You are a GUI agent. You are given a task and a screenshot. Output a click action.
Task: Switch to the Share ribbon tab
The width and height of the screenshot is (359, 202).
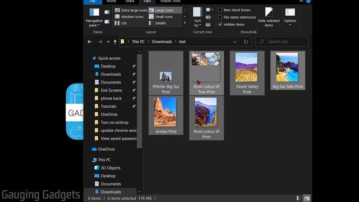coord(130,1)
